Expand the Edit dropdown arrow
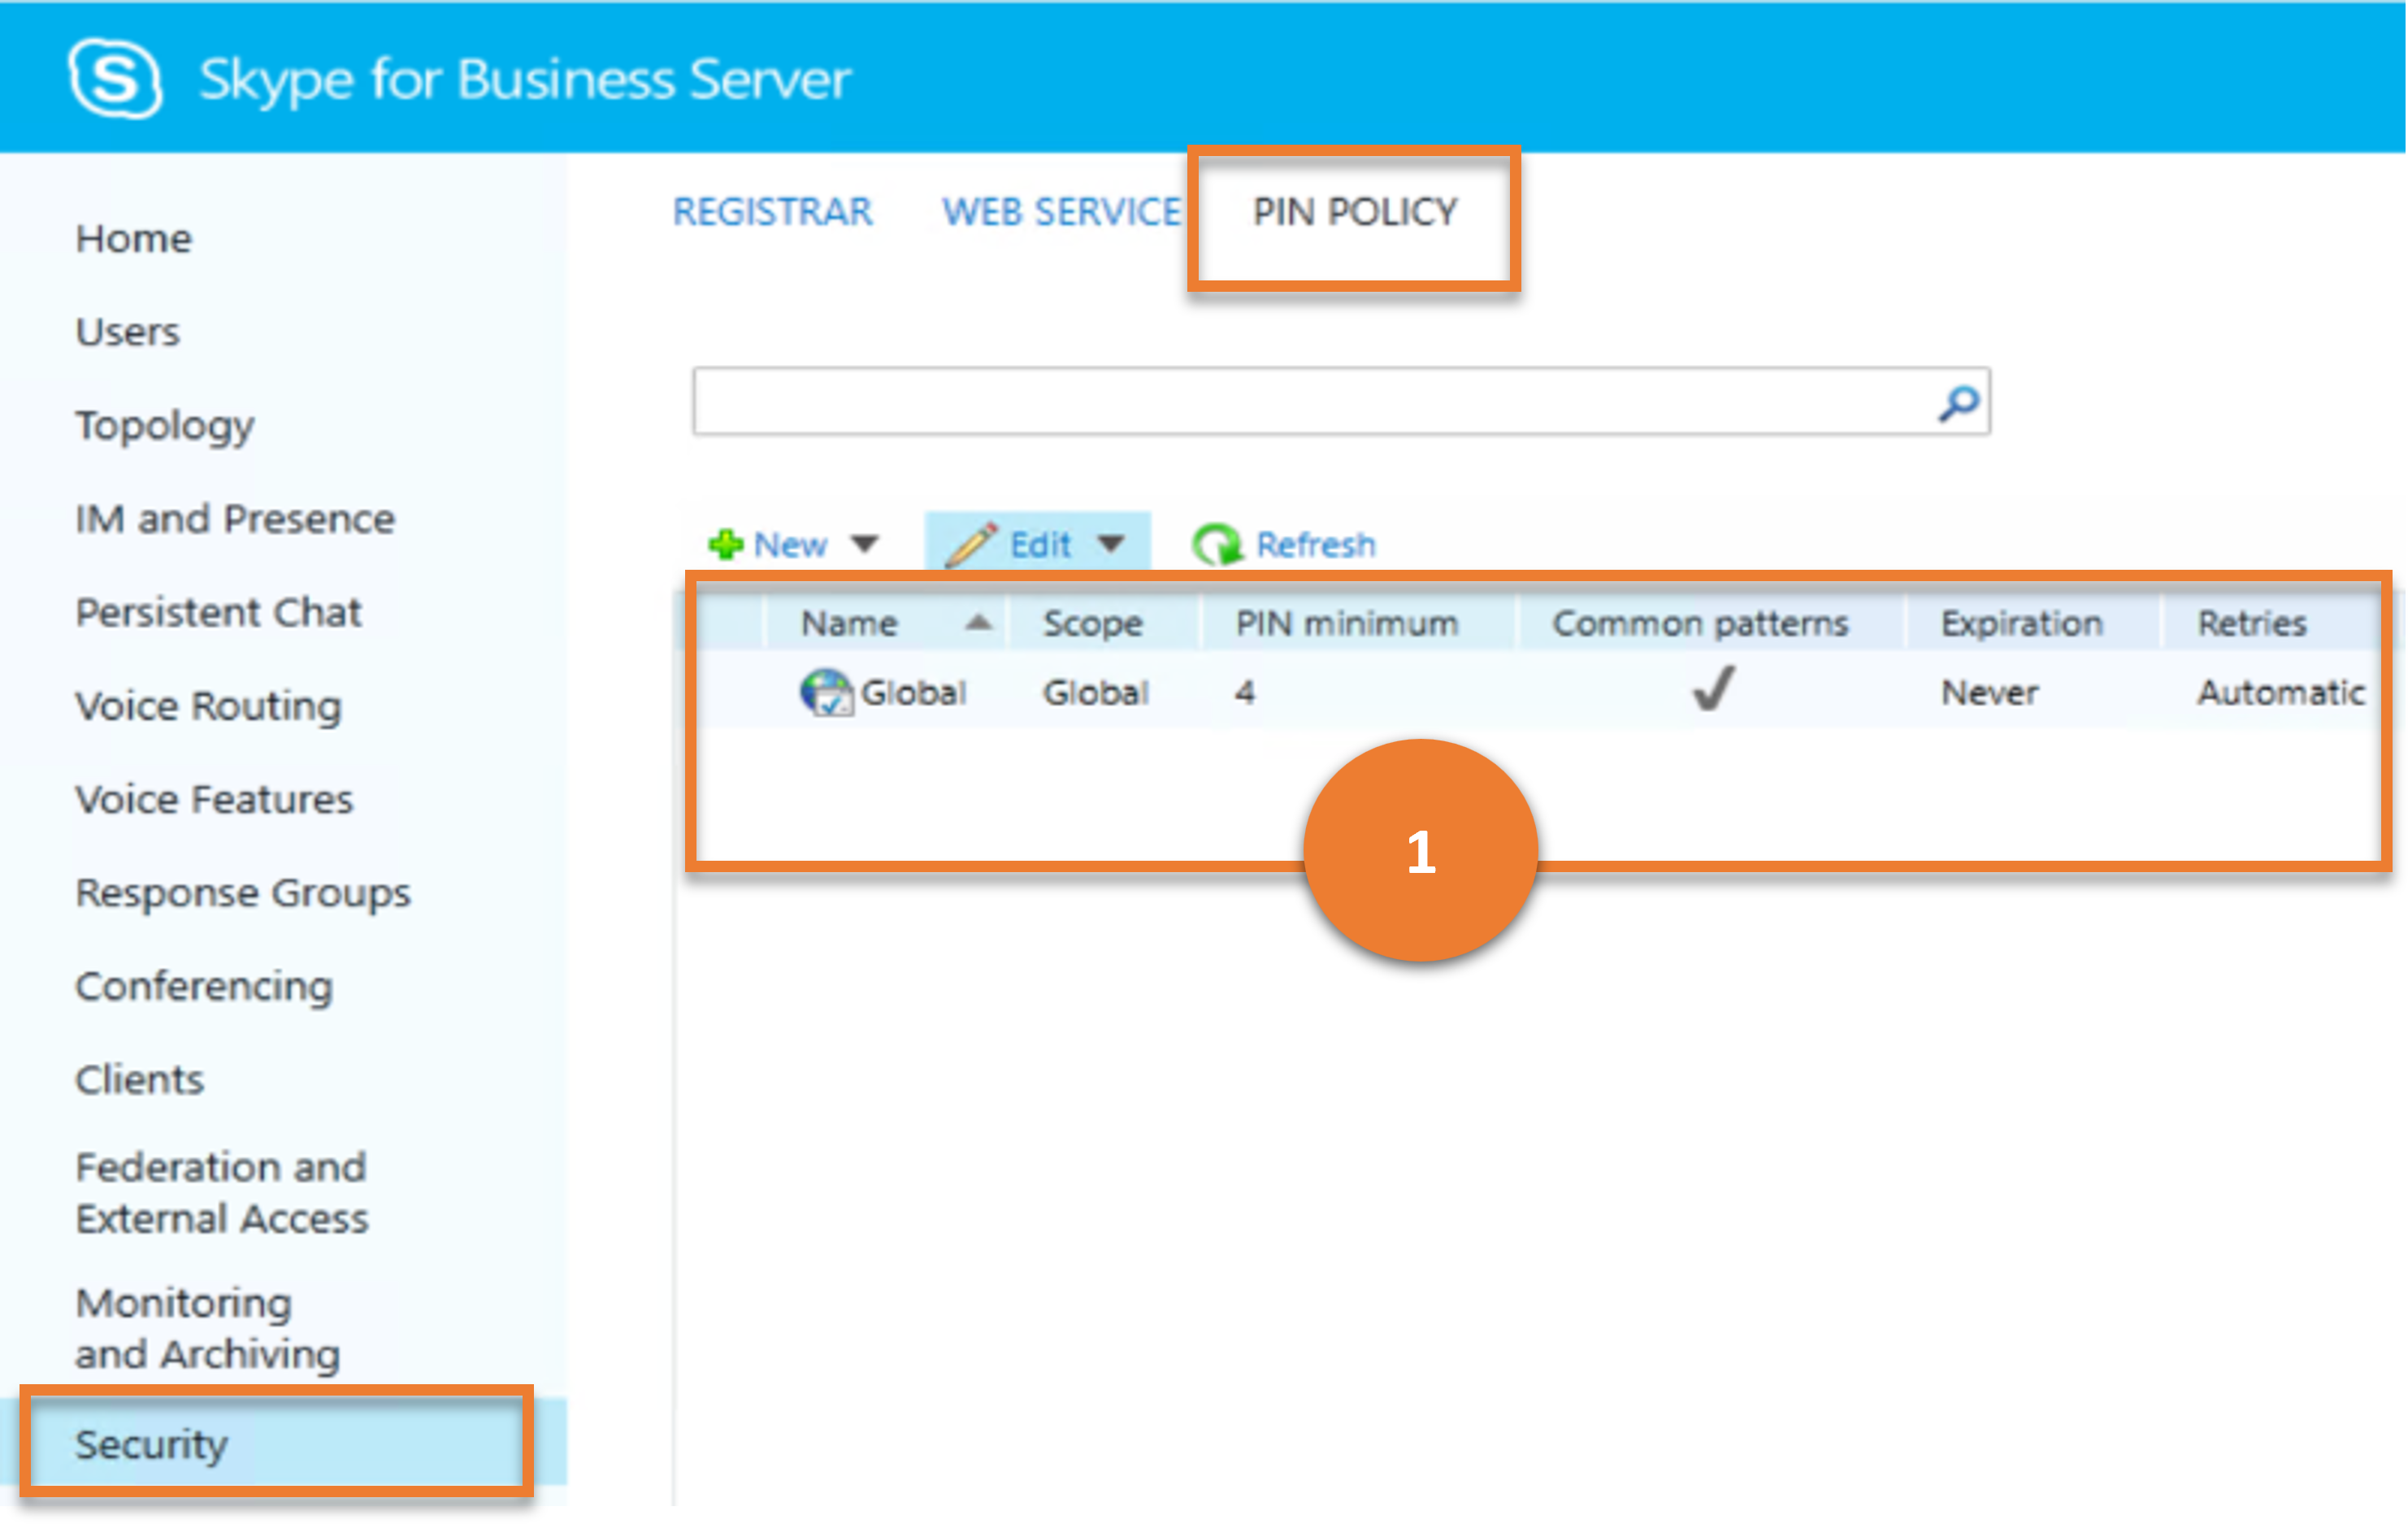Viewport: 2408px width, 1524px height. click(x=1110, y=544)
